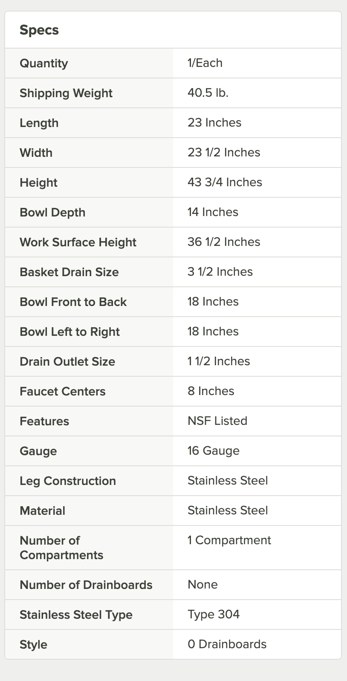Select the Bowl Depth row label

(x=52, y=213)
